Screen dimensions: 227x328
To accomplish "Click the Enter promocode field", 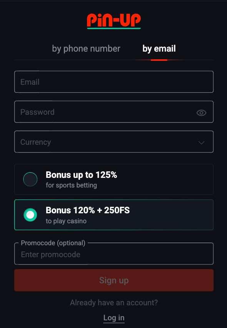I will 114,254.
